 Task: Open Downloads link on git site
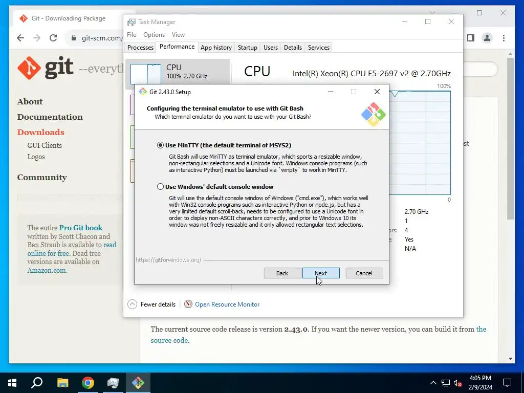40,132
